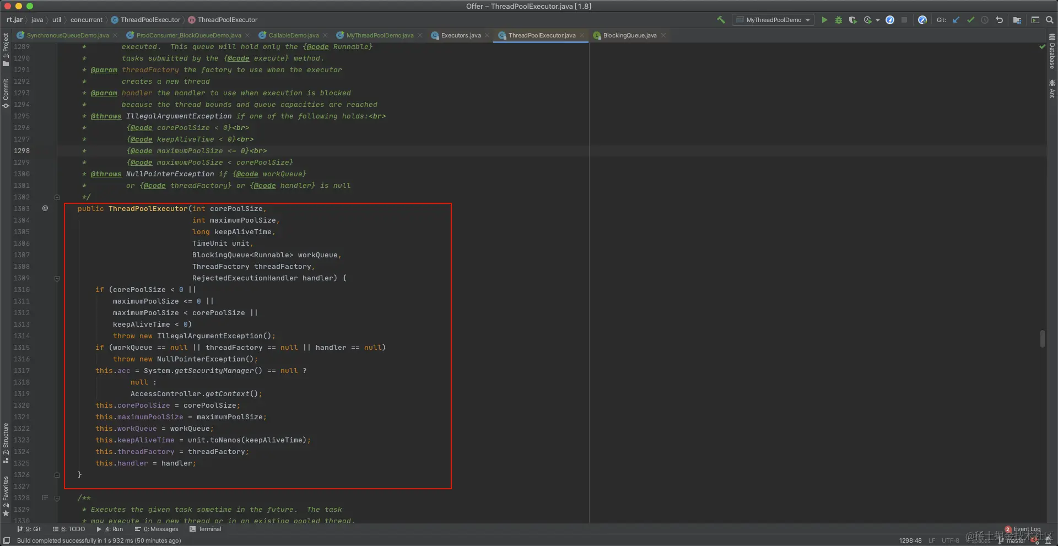
Task: Close the CallableDemo.java tab
Action: [325, 35]
